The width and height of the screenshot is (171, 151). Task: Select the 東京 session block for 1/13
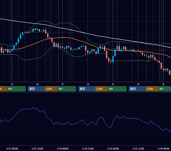click(x=36, y=89)
